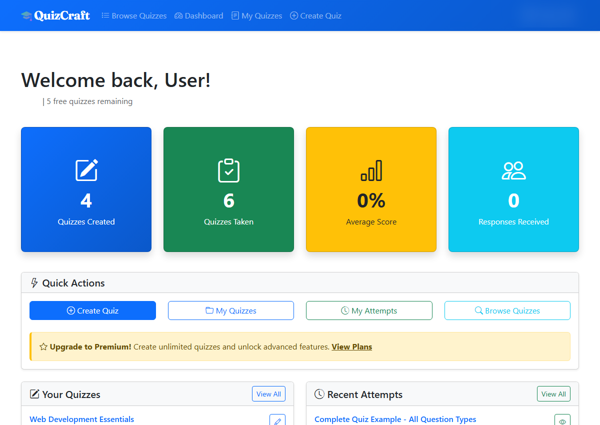The height and width of the screenshot is (425, 600).
Task: Open the Web Development Essentials quiz link
Action: 81,419
